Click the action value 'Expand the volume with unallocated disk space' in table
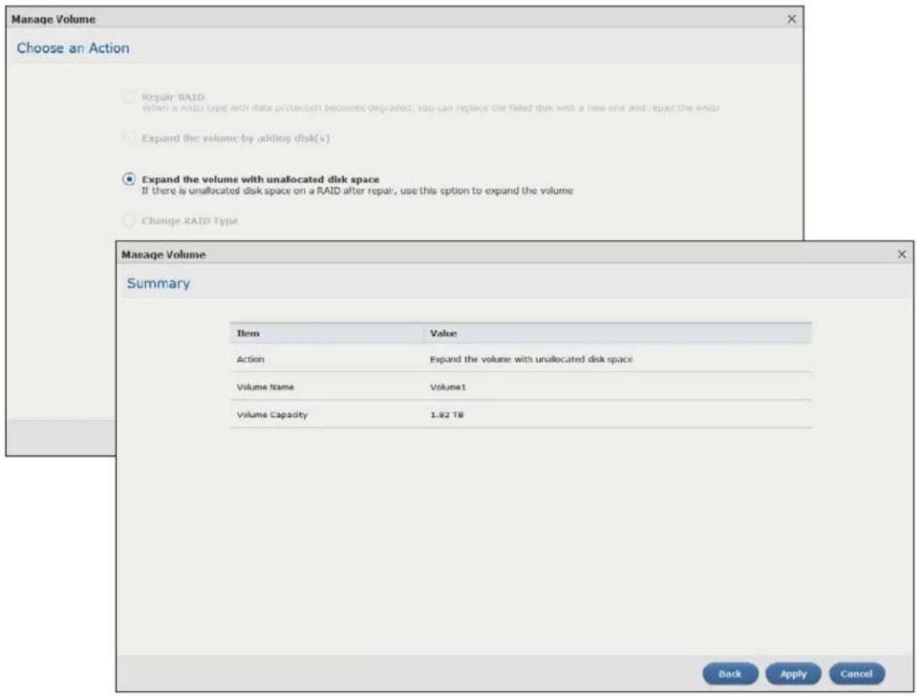Image resolution: width=917 pixels, height=696 pixels. (x=531, y=360)
